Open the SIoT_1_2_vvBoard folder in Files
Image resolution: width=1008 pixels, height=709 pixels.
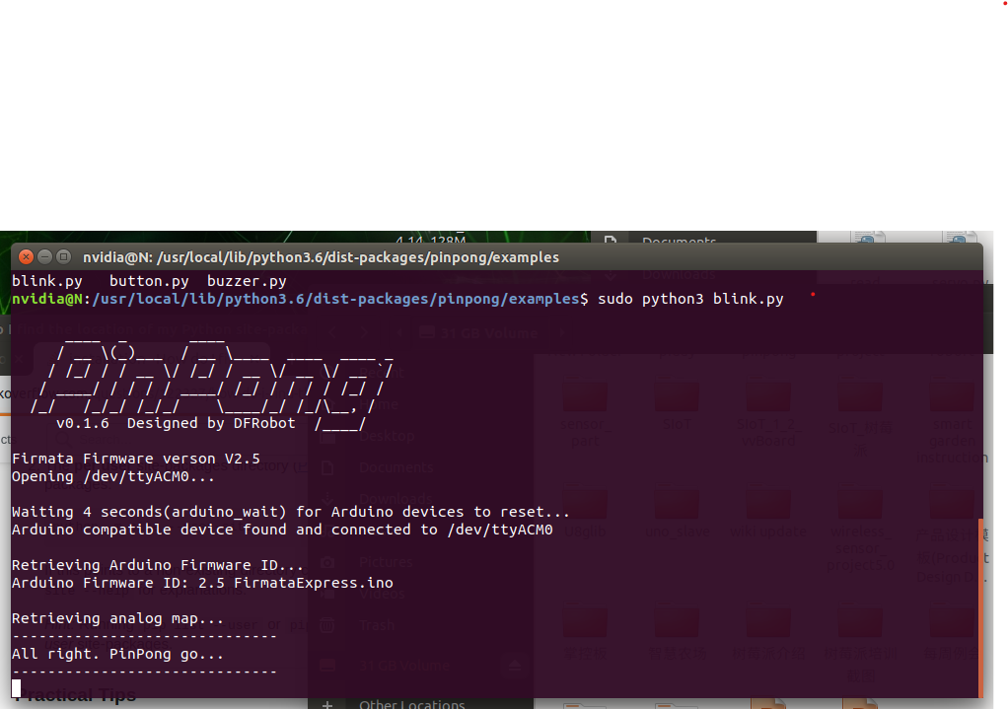[767, 411]
